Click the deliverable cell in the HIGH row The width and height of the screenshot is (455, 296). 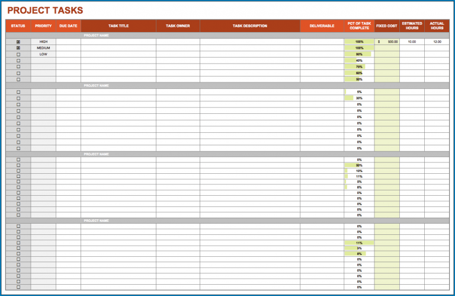pyautogui.click(x=322, y=42)
